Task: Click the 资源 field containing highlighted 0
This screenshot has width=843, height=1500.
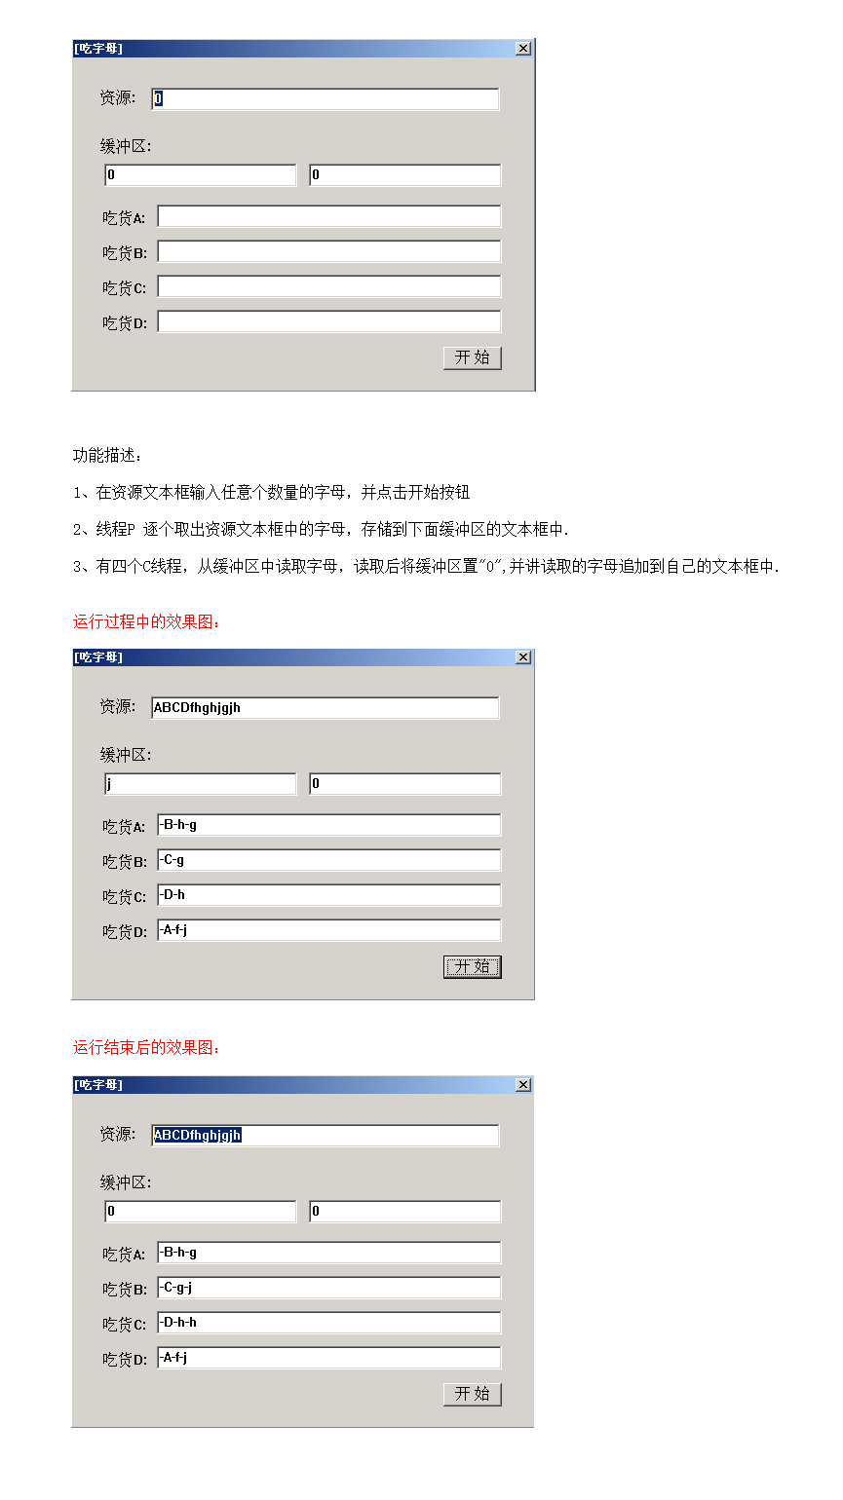Action: point(326,99)
